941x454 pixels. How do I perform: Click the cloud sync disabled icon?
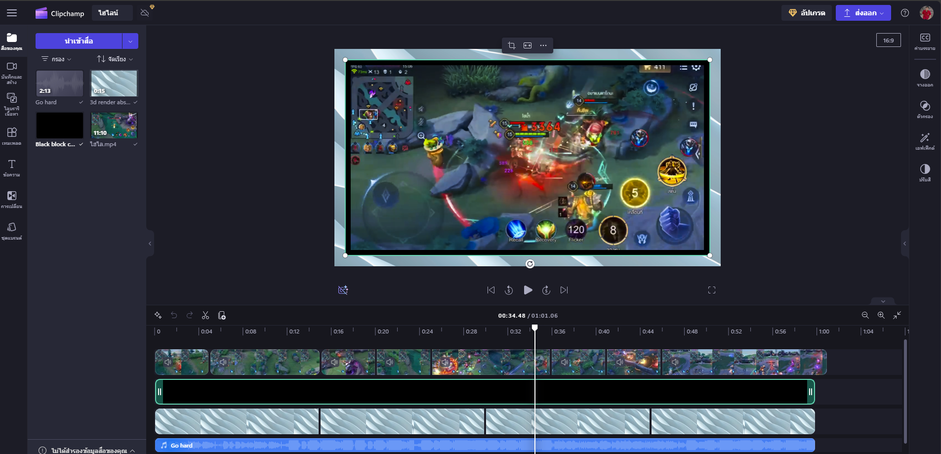tap(145, 13)
